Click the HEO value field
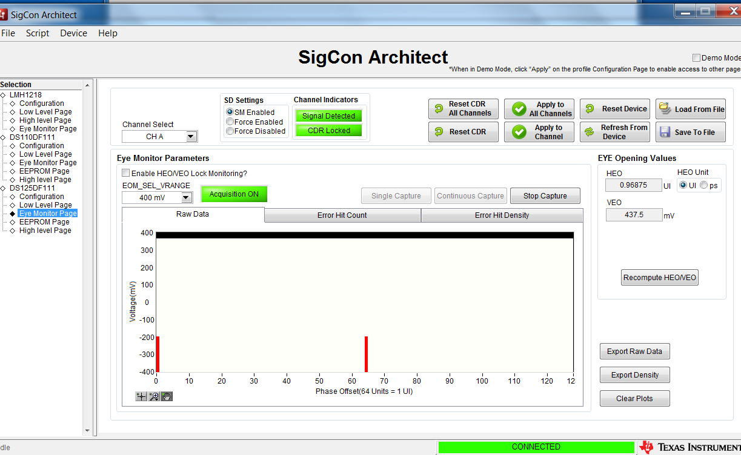 click(634, 185)
